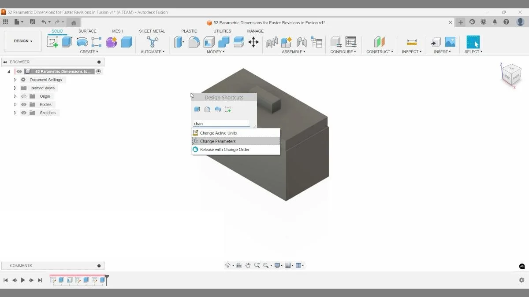Open the Create dropdown menu

coord(89,51)
